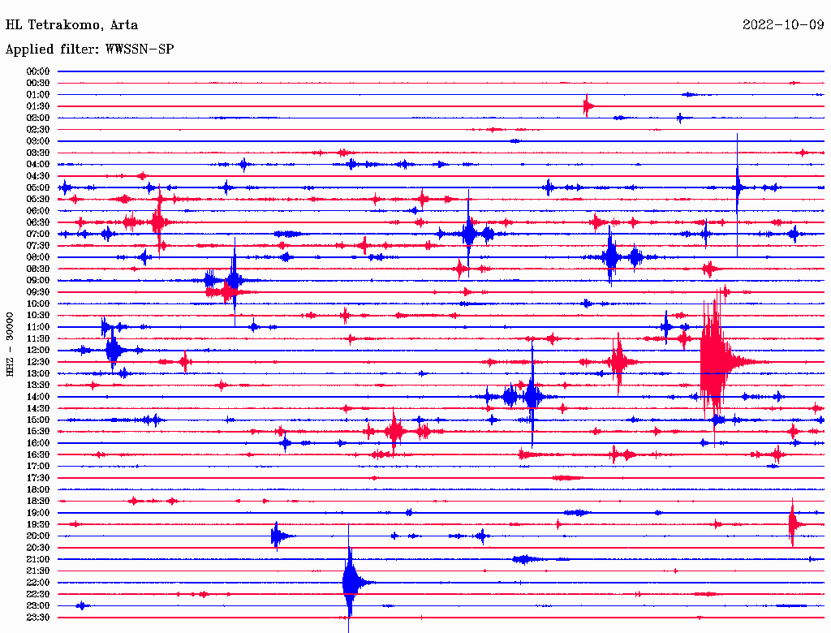831x633 pixels.
Task: Select the 00:00 time label
Action: click(38, 71)
